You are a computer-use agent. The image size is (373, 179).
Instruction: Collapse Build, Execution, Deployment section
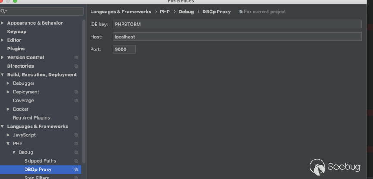[x=3, y=74]
